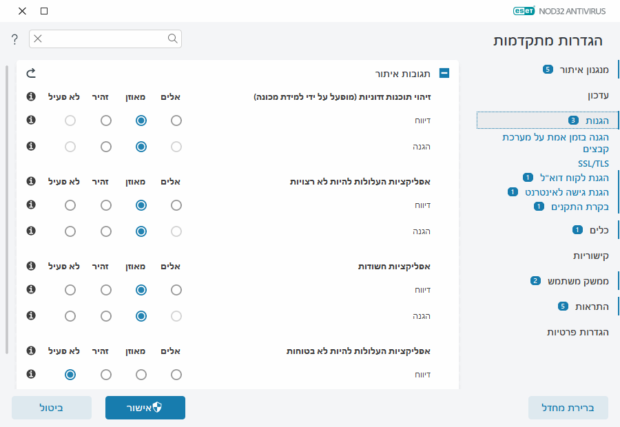
Task: Click the ברירת מחדל button
Action: point(568,408)
